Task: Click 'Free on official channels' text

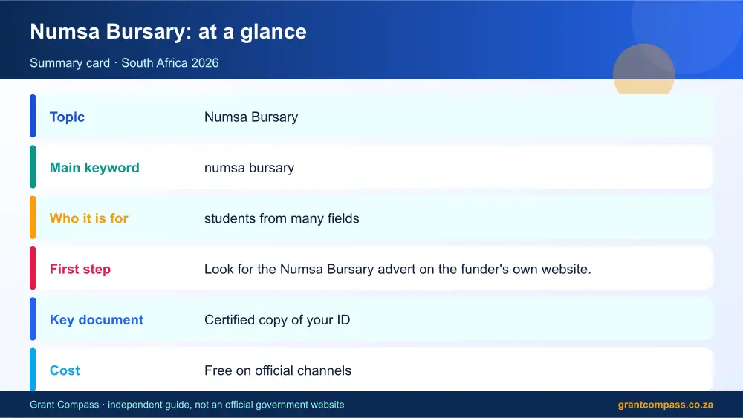Action: [x=278, y=370]
